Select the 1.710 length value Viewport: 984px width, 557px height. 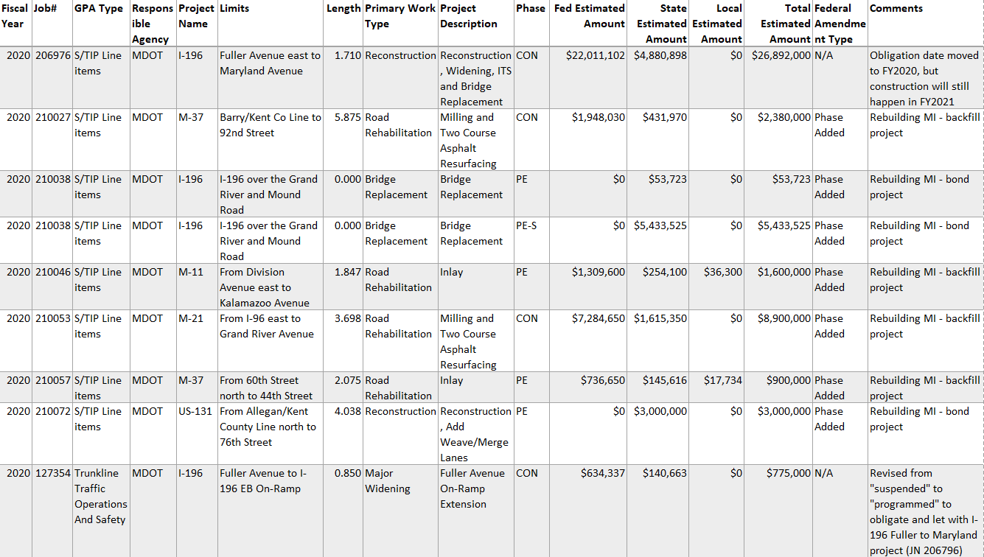click(347, 55)
